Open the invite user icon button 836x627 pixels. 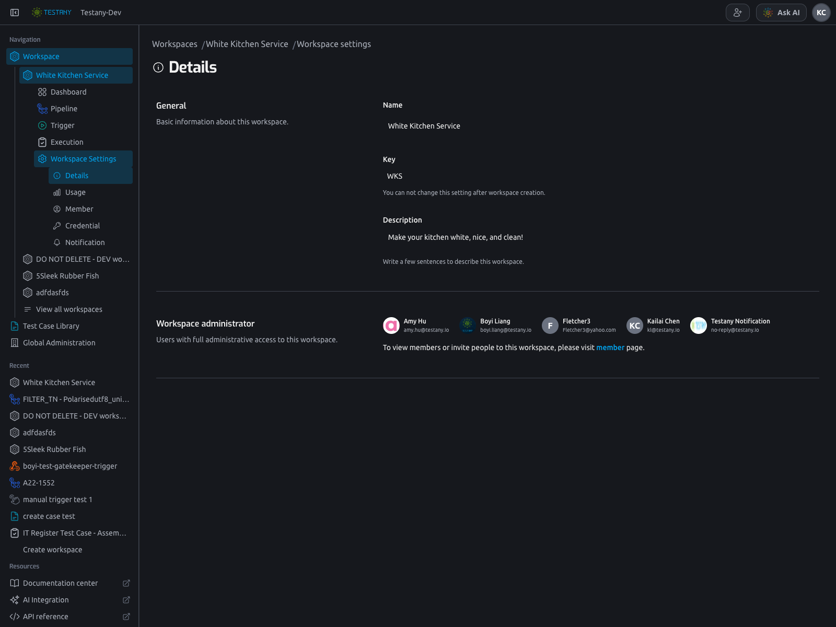click(737, 13)
